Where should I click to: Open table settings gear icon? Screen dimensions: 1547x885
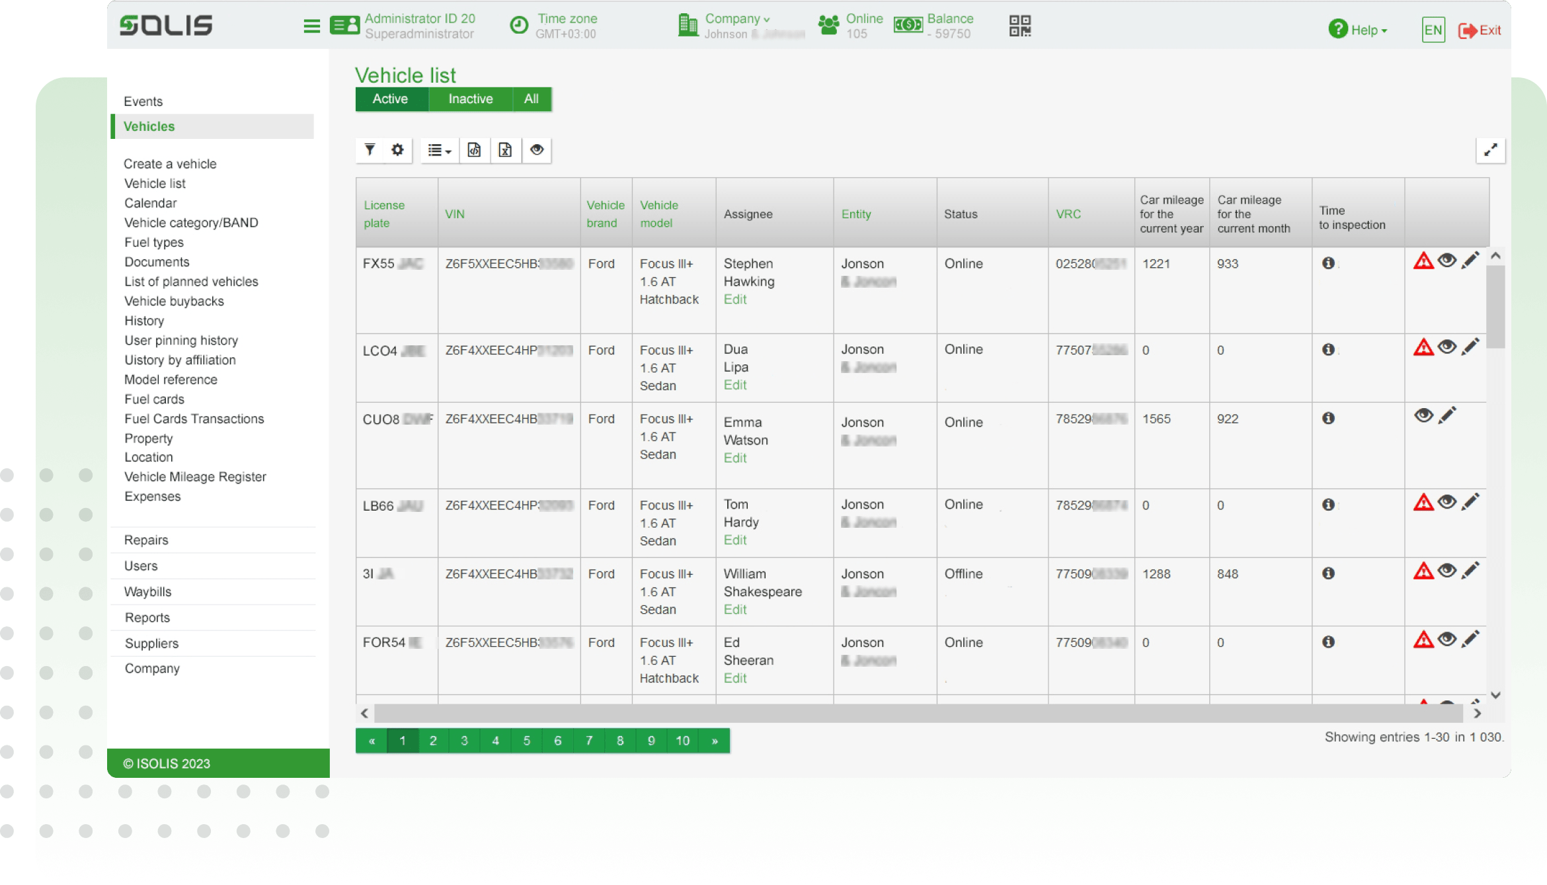click(397, 150)
